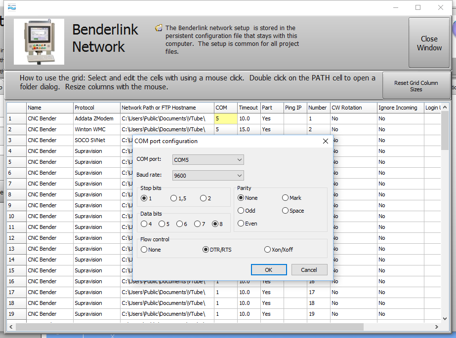Image resolution: width=456 pixels, height=338 pixels.
Task: Select Even parity option
Action: coord(241,224)
